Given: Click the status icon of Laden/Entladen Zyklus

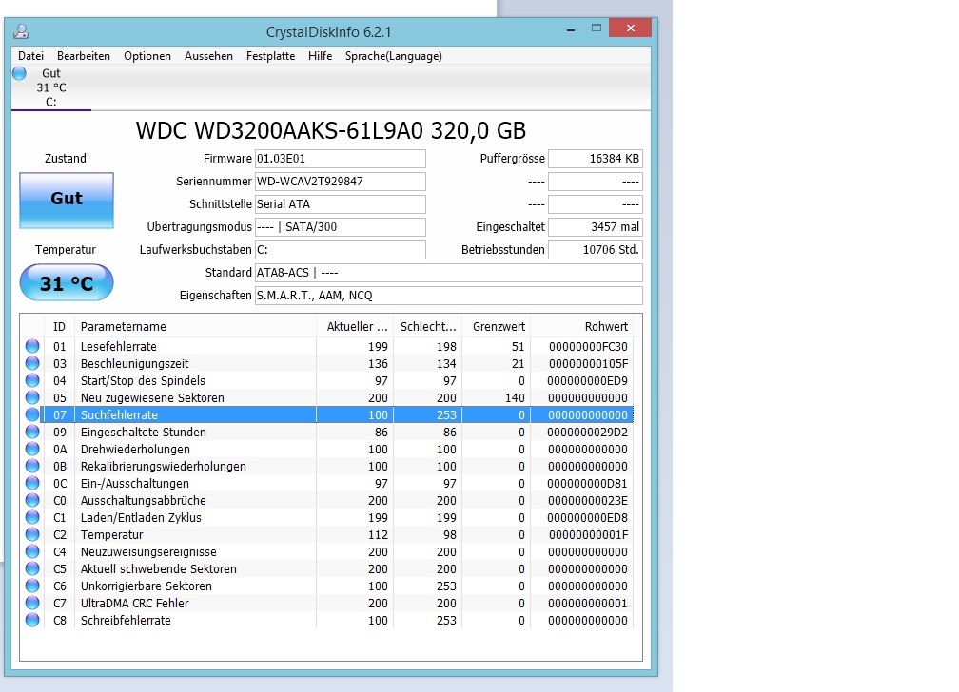Looking at the screenshot, I should click(x=32, y=518).
